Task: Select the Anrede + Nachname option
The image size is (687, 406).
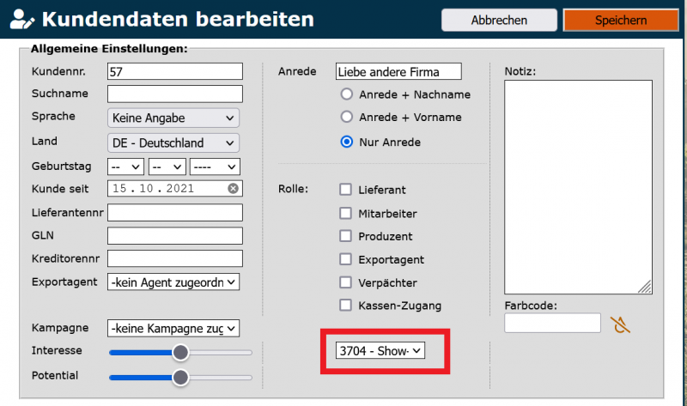Action: tap(347, 94)
